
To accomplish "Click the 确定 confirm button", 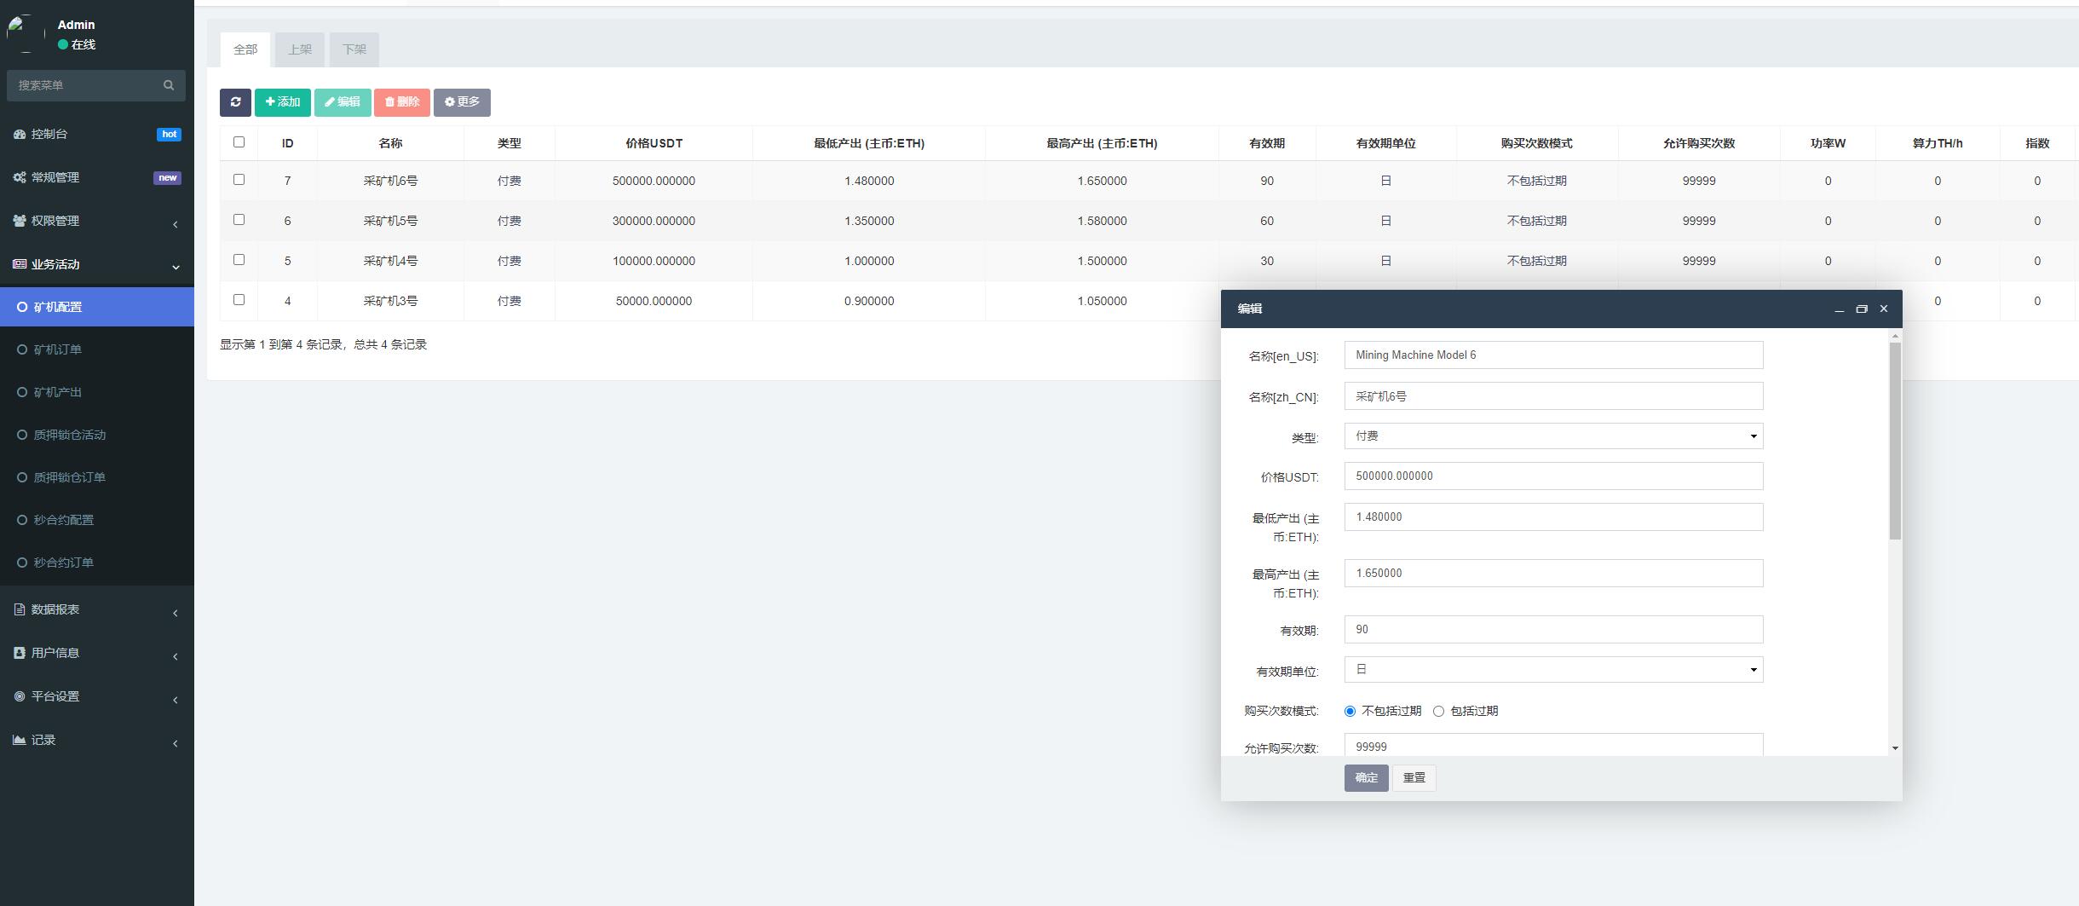I will coord(1366,778).
